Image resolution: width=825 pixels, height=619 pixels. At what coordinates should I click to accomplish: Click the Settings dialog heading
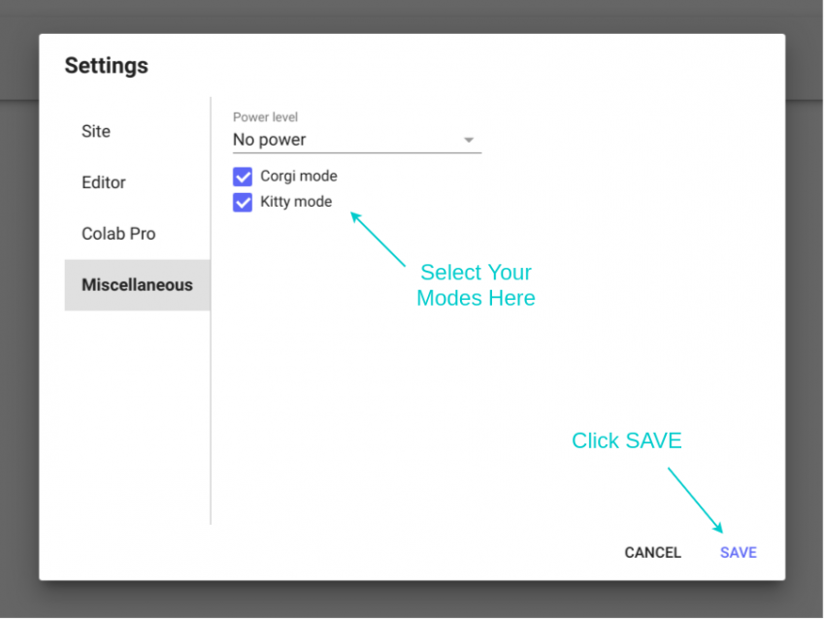pyautogui.click(x=106, y=65)
